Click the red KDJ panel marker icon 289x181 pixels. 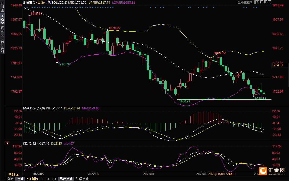pos(7,143)
